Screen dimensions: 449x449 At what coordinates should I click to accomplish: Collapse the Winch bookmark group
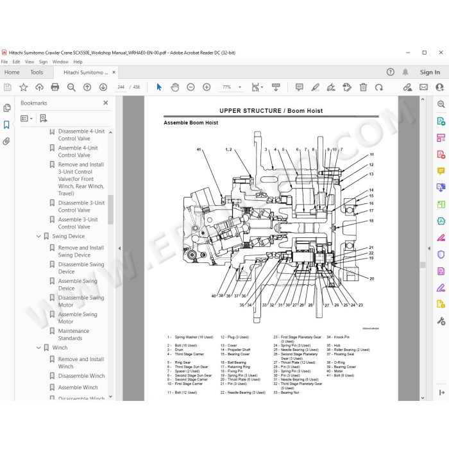pyautogui.click(x=38, y=348)
